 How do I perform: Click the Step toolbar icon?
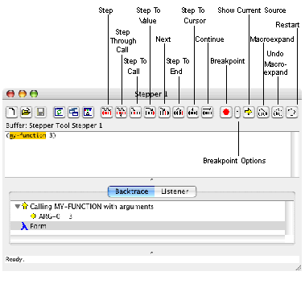click(x=107, y=112)
